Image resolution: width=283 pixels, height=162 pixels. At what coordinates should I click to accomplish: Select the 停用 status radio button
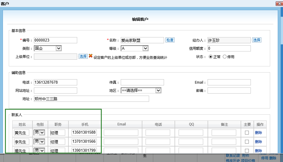[225, 57]
